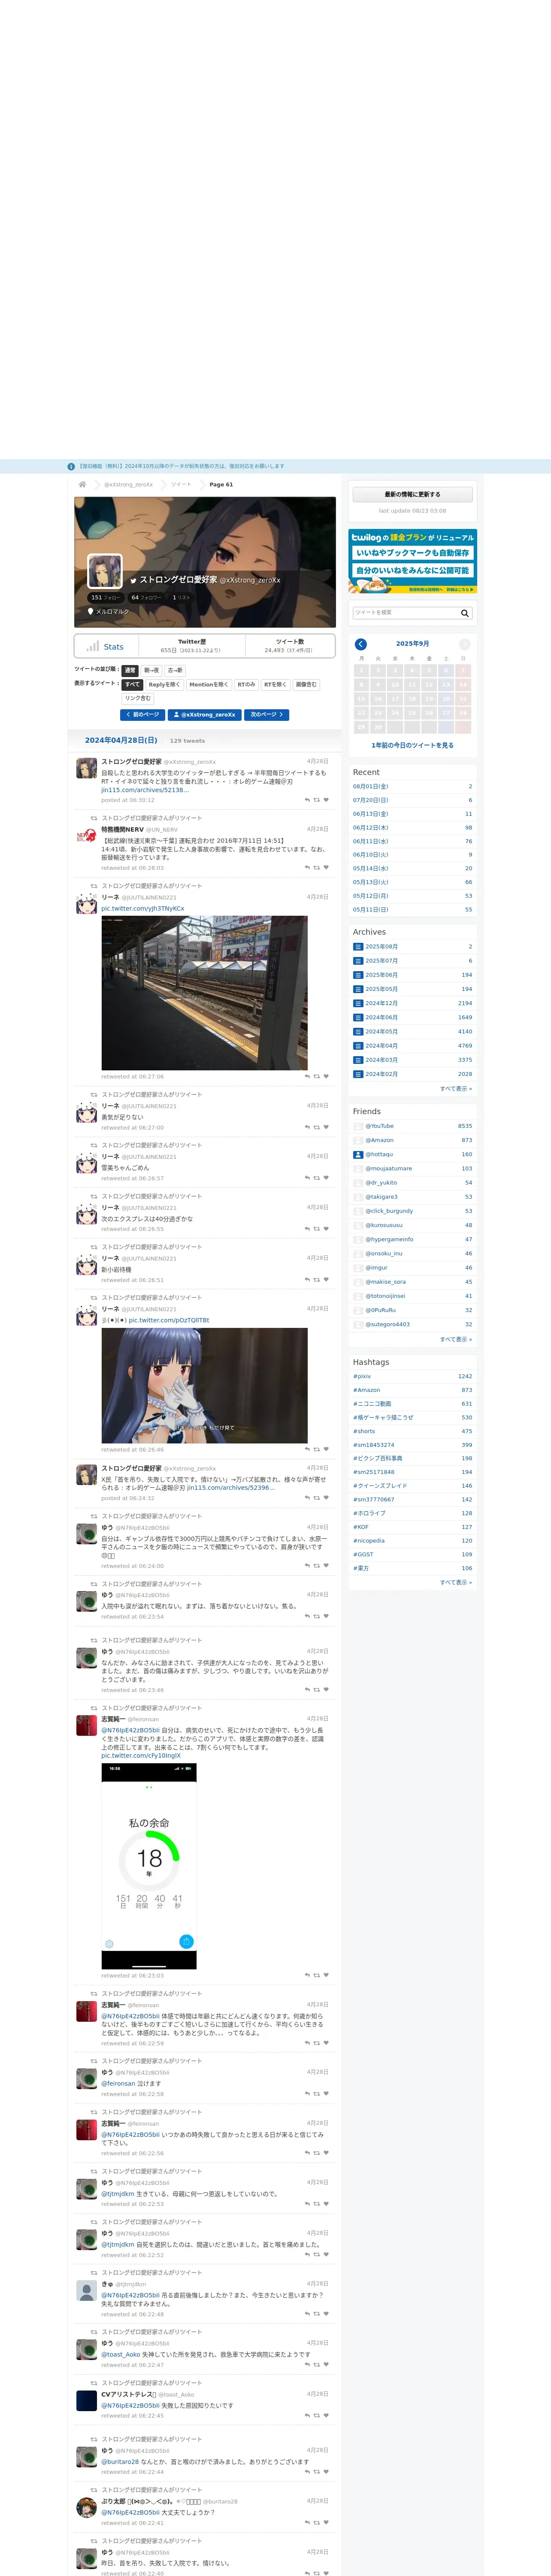Expand all Archives with すべて表示

pyautogui.click(x=456, y=1089)
